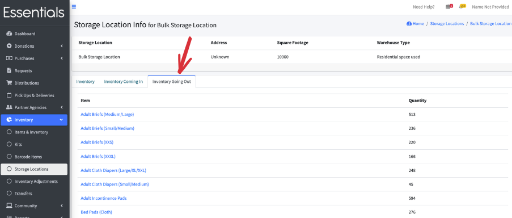
Task: Select the Inventory Going Out tab
Action: point(172,82)
